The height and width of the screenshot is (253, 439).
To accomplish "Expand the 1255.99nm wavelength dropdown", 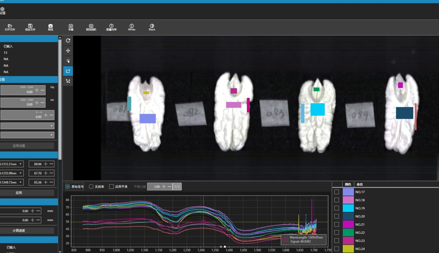I will click(x=20, y=173).
